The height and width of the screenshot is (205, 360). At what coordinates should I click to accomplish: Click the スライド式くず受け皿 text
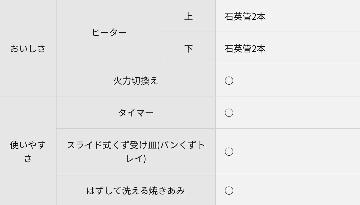click(x=112, y=145)
